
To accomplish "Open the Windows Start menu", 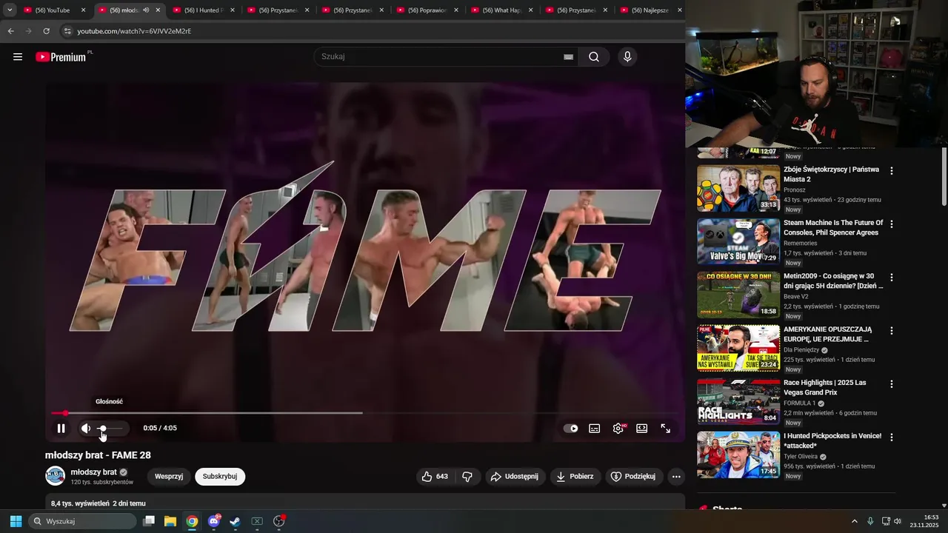I will click(16, 521).
